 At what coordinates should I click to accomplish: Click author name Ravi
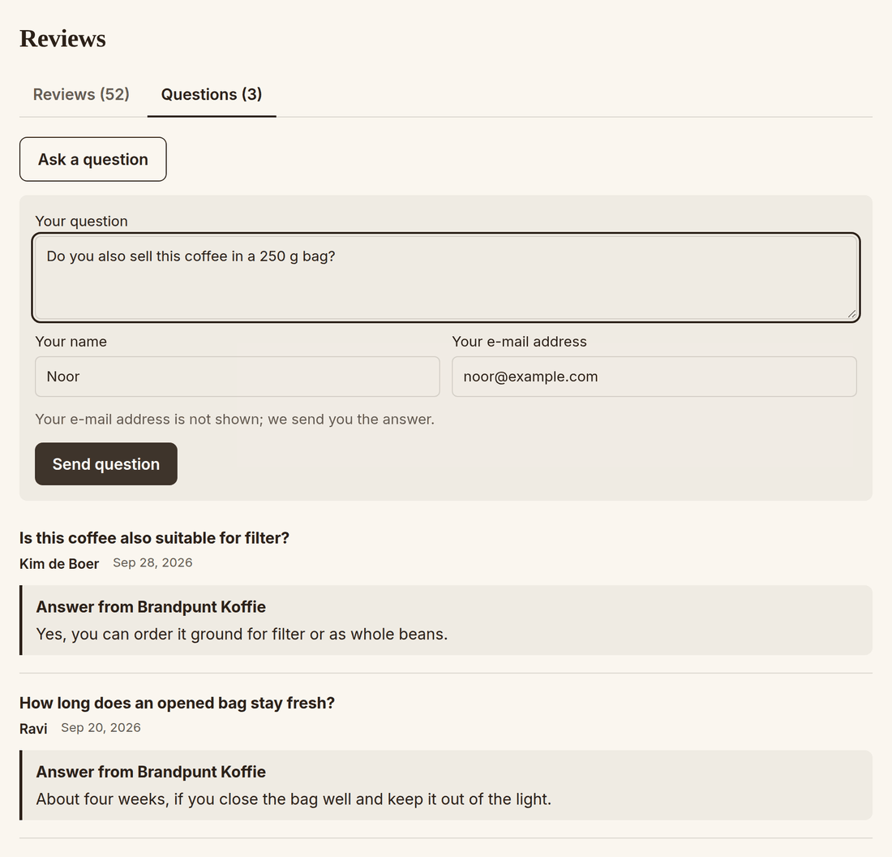pos(33,729)
